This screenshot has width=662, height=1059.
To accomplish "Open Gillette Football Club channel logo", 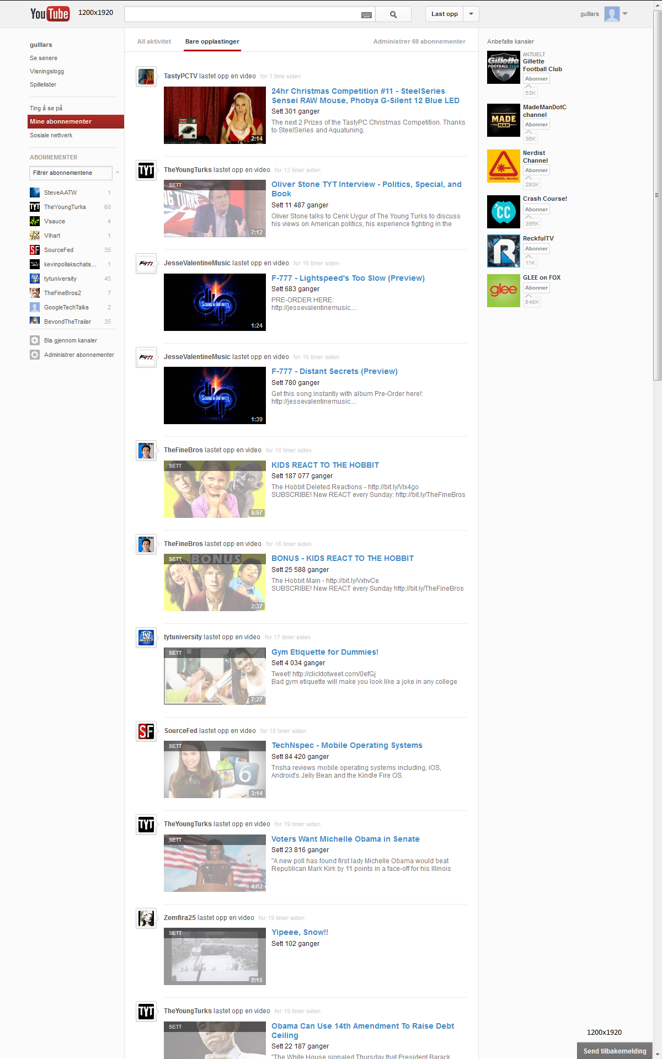I will tap(504, 67).
